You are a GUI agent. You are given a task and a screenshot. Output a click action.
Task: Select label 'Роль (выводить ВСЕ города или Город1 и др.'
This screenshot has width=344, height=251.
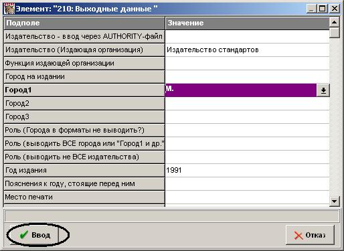click(x=84, y=144)
